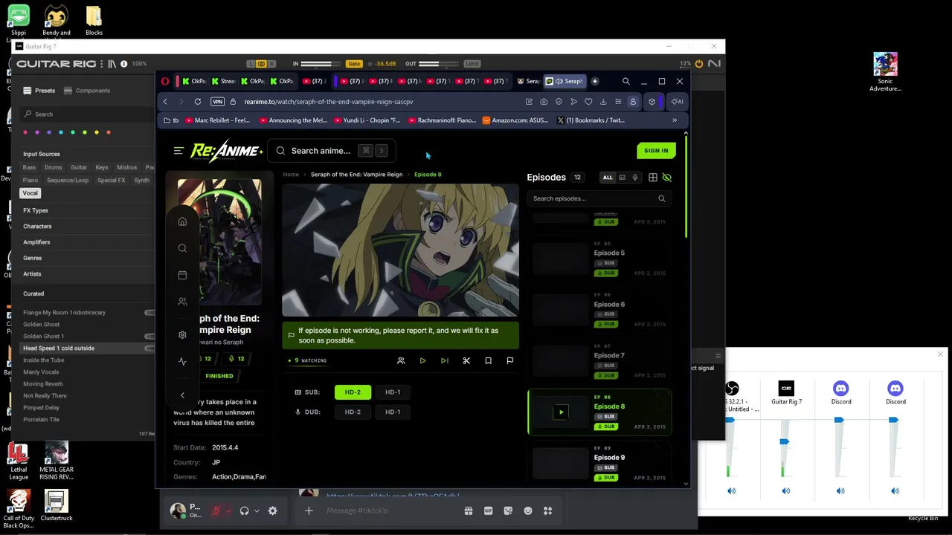Go to the Home breadcrumb link
The width and height of the screenshot is (952, 535).
pos(291,175)
